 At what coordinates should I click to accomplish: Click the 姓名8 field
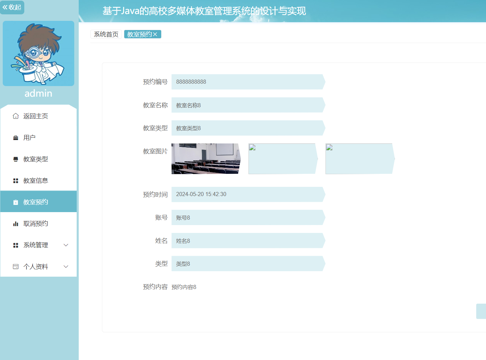click(248, 241)
